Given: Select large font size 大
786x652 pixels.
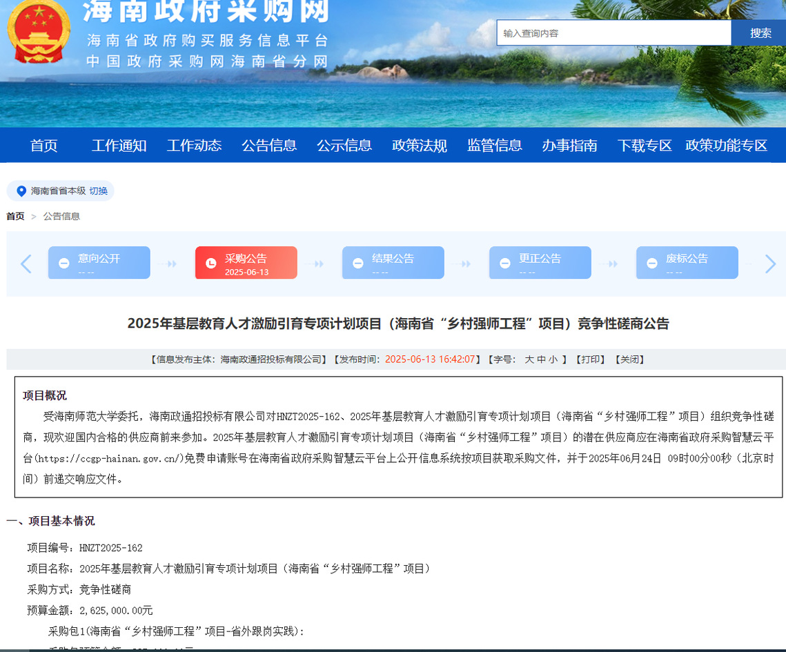Looking at the screenshot, I should (x=529, y=359).
